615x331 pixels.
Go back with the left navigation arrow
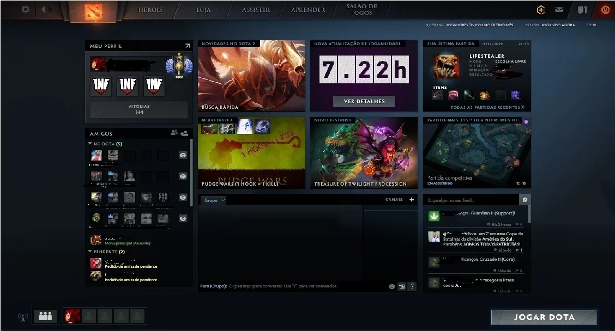coord(43,9)
